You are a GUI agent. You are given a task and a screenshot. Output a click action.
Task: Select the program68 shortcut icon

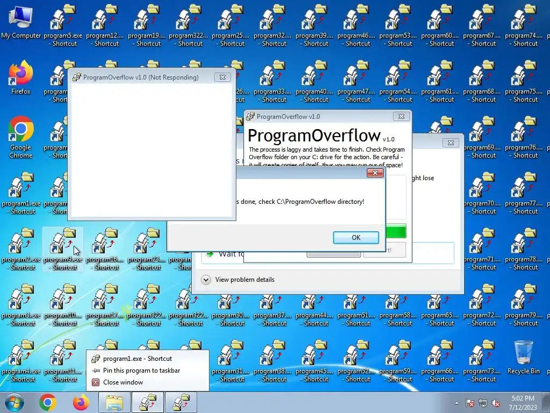point(482,82)
